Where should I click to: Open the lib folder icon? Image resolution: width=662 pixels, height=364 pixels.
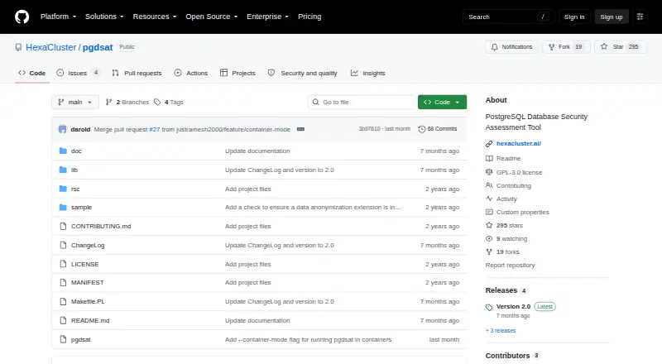pyautogui.click(x=63, y=170)
